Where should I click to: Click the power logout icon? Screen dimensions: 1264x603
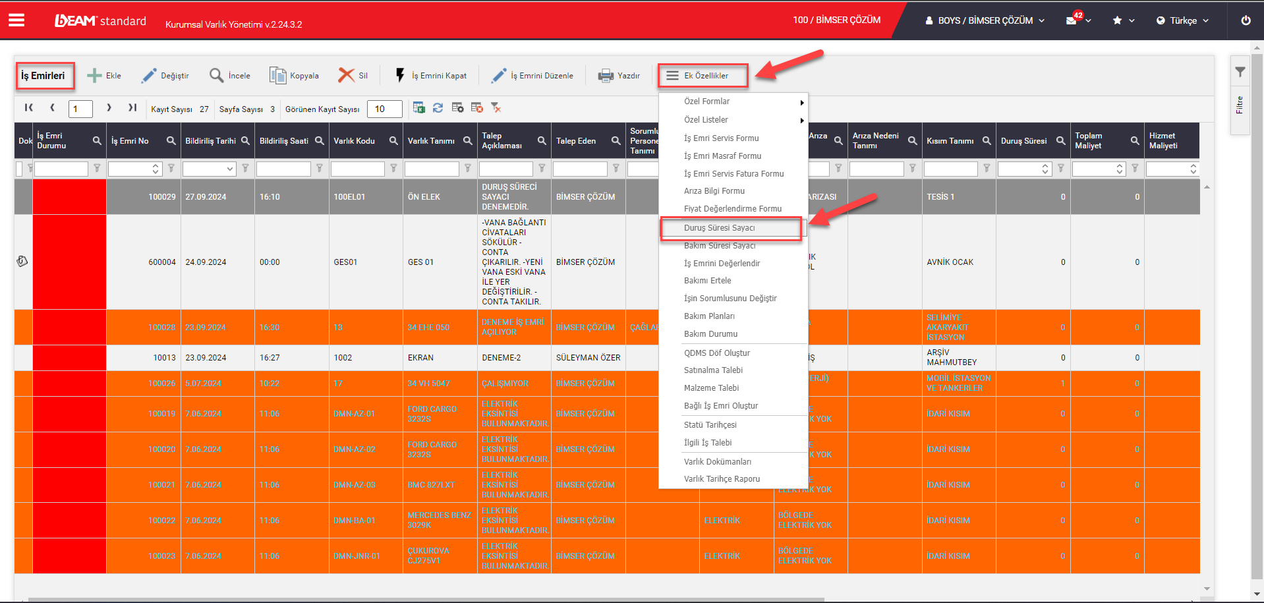(1246, 20)
